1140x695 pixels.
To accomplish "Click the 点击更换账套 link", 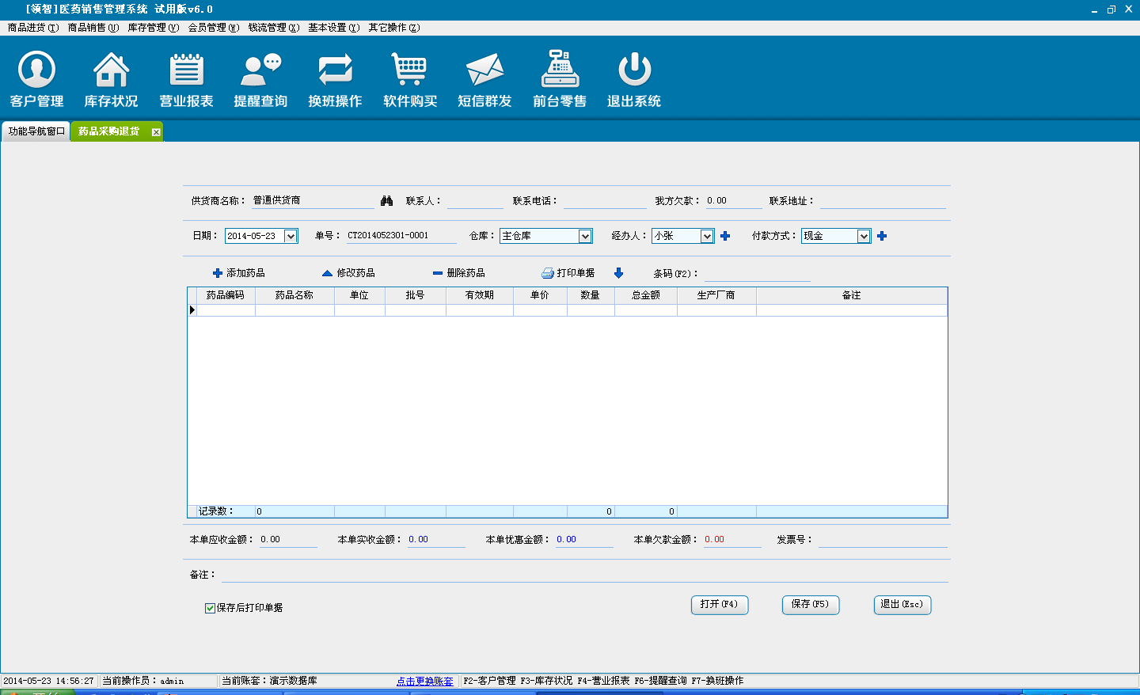I will click(425, 681).
